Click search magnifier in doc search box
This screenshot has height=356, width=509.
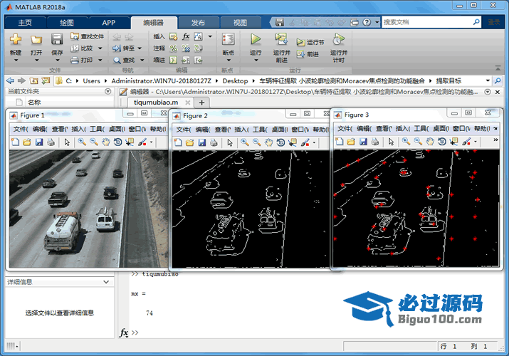[476, 22]
